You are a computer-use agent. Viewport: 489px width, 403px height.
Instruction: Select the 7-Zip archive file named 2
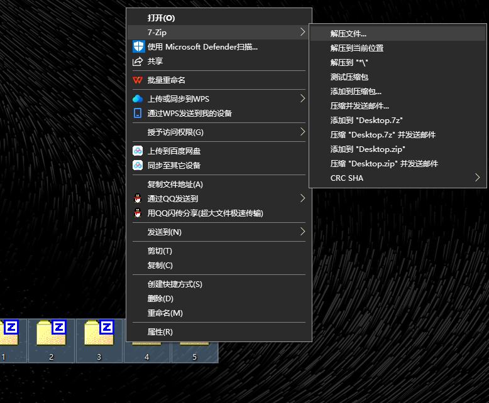(51, 340)
